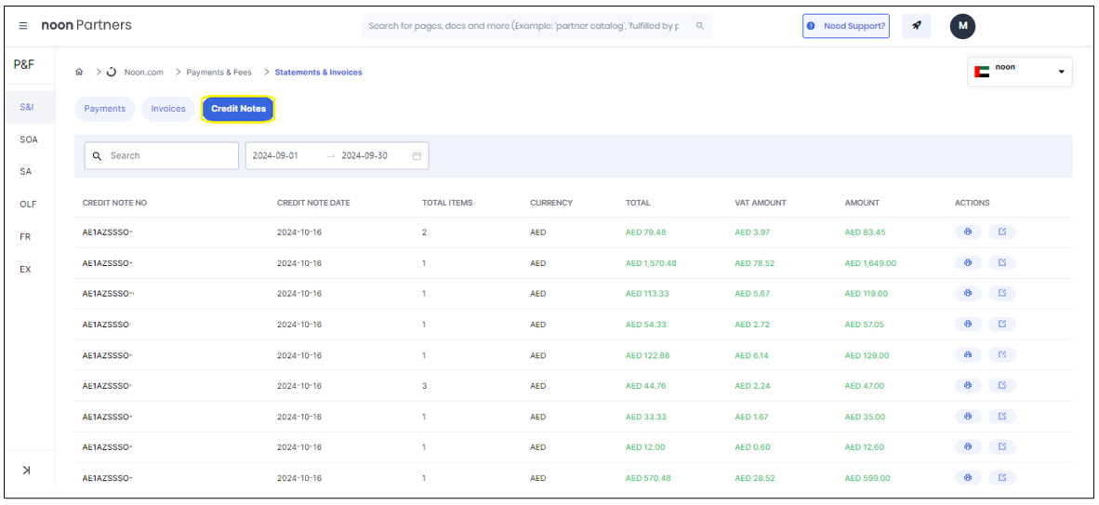Open SA in the left sidebar
This screenshot has height=505, width=1099.
click(x=27, y=171)
